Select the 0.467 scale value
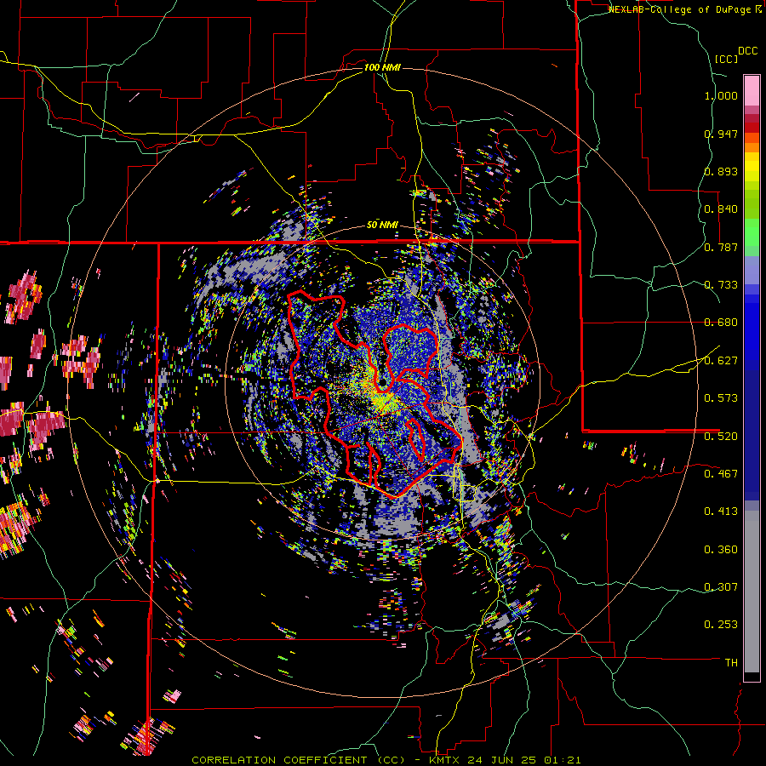 [x=721, y=474]
